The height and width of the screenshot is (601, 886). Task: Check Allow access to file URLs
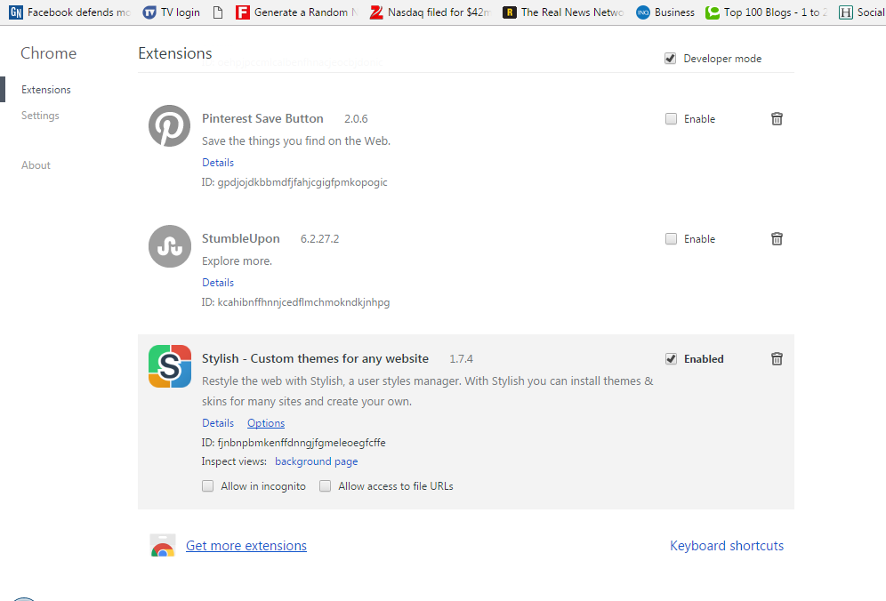point(325,485)
